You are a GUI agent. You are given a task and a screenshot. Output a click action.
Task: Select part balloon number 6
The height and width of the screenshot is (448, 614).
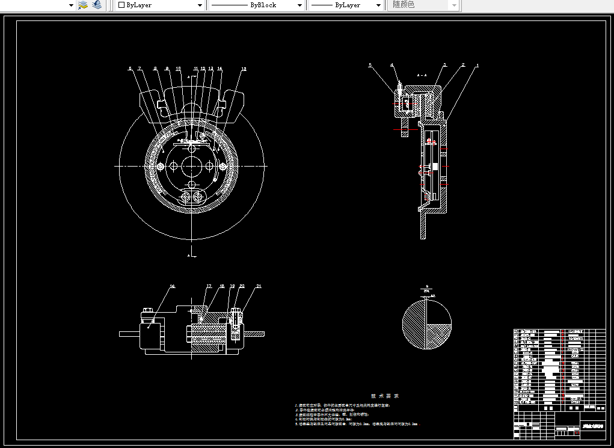[130, 69]
